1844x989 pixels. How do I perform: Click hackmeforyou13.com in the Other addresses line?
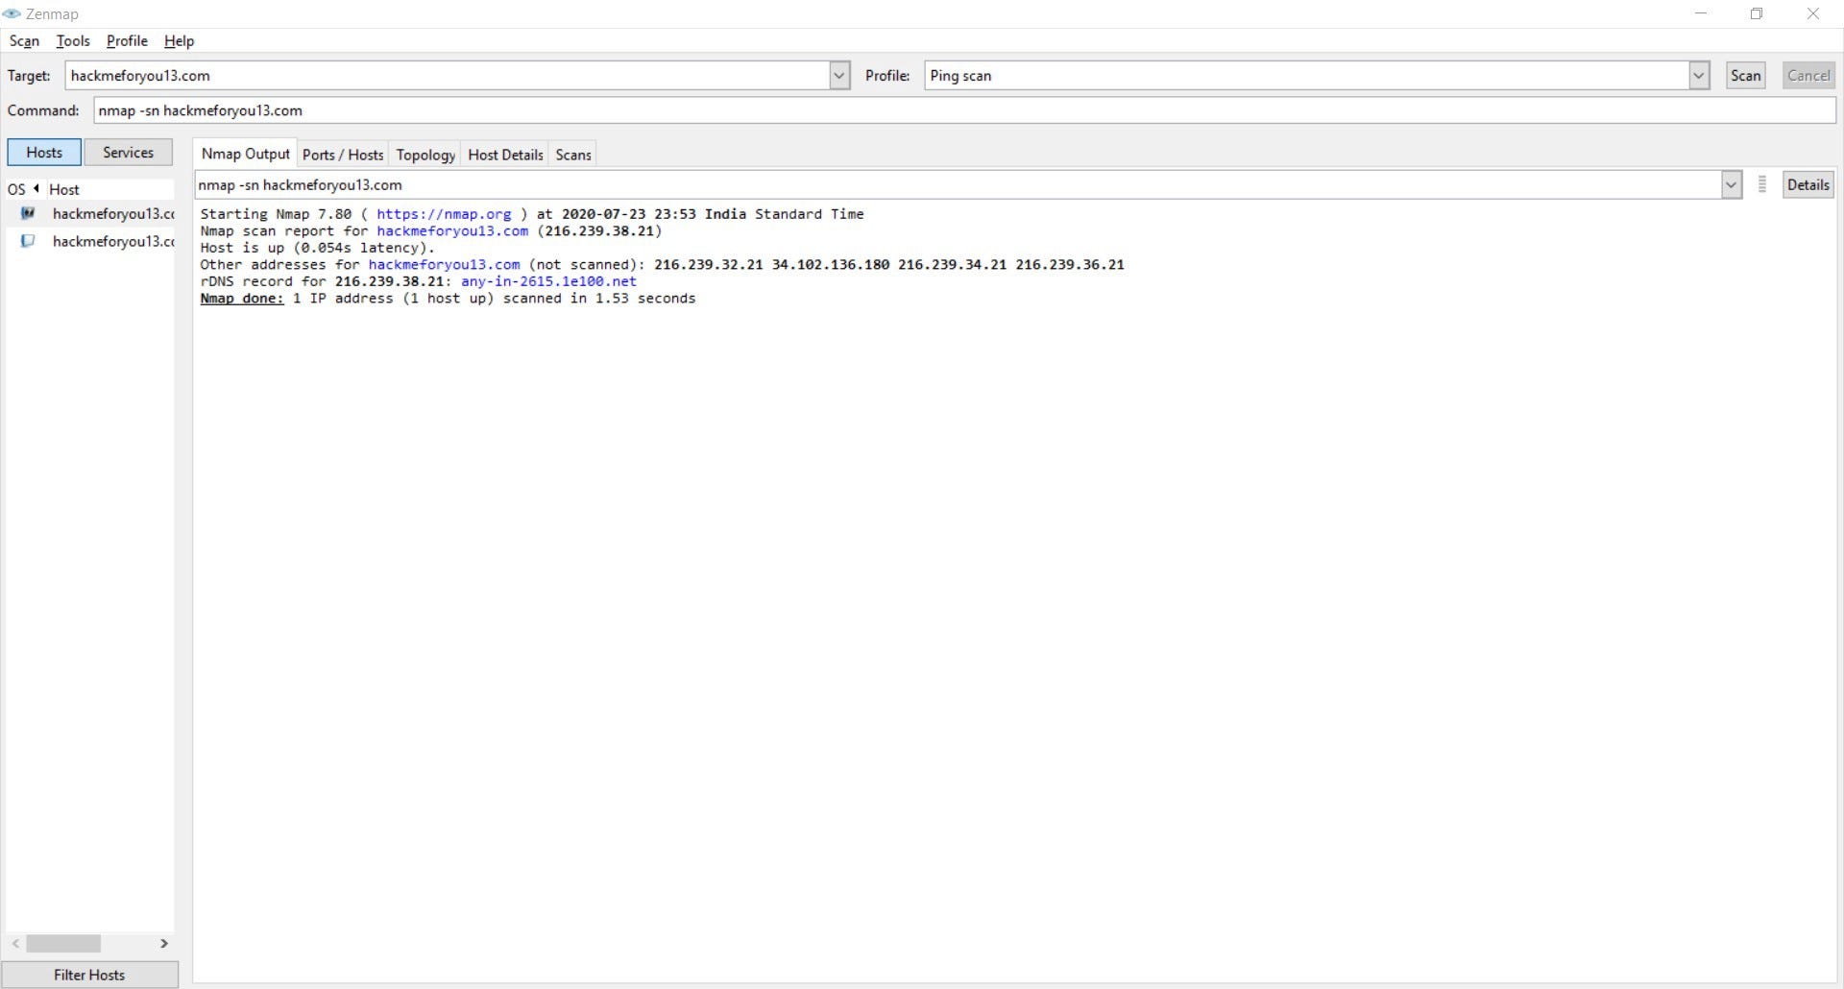point(444,264)
